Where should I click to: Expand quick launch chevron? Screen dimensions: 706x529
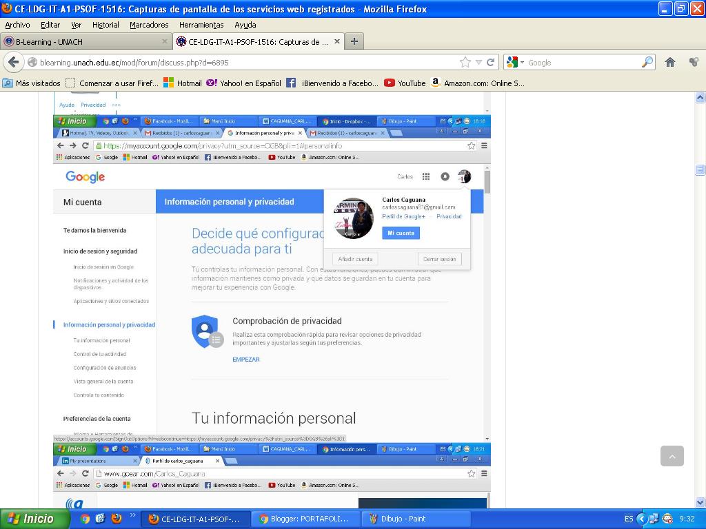click(x=132, y=515)
